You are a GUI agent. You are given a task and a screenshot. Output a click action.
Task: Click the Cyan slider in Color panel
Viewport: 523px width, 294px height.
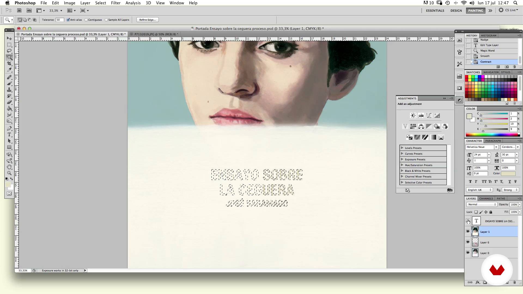(x=494, y=114)
